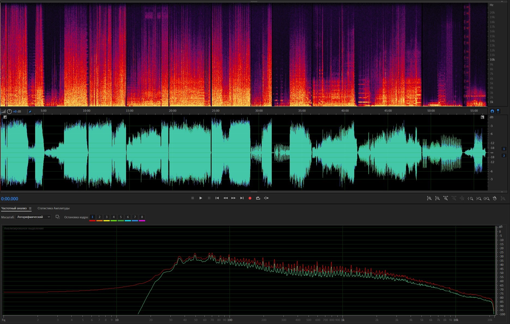Image resolution: width=510 pixels, height=324 pixels.
Task: Click freeze frame button 3
Action: tap(106, 217)
